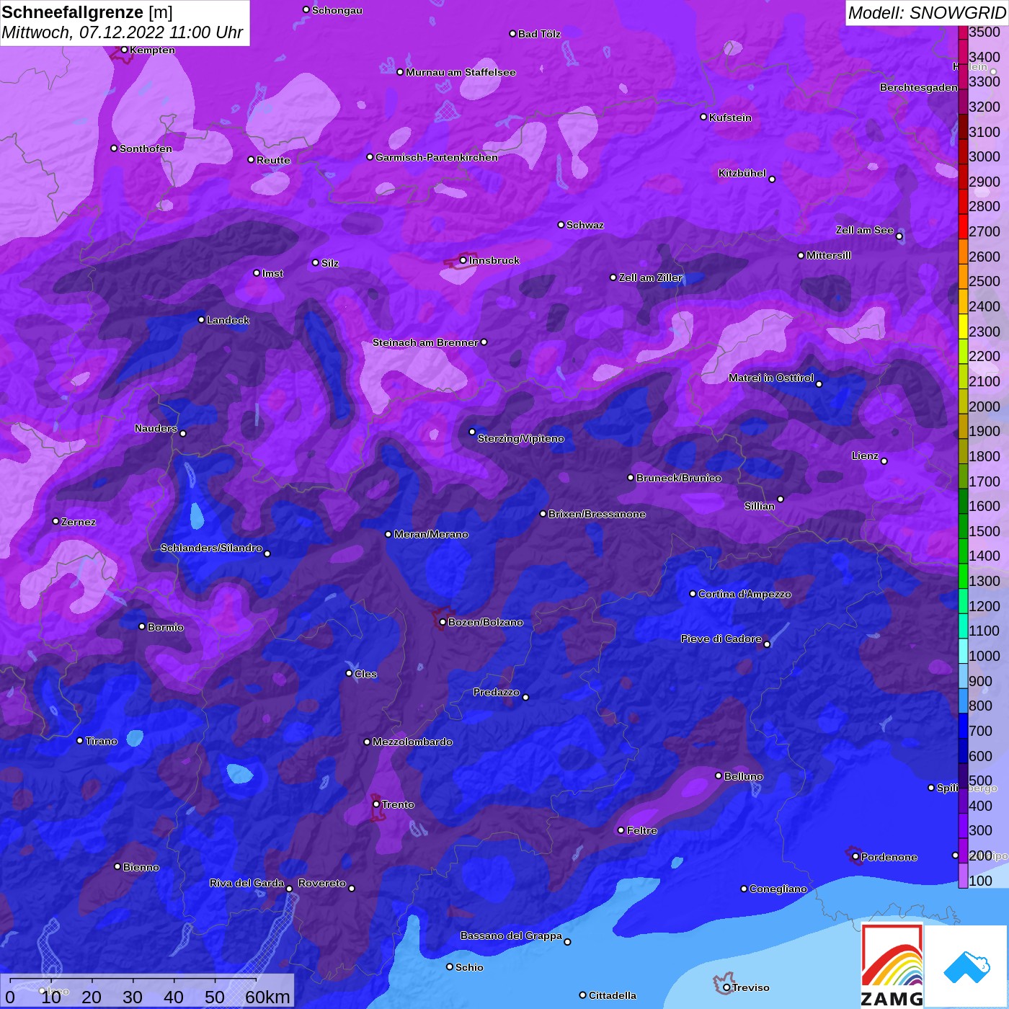Click the Reutte label
The height and width of the screenshot is (1009, 1009).
[x=273, y=160]
